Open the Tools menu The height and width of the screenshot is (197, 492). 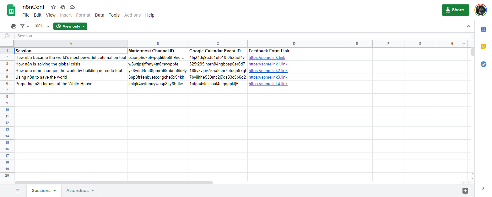point(114,15)
